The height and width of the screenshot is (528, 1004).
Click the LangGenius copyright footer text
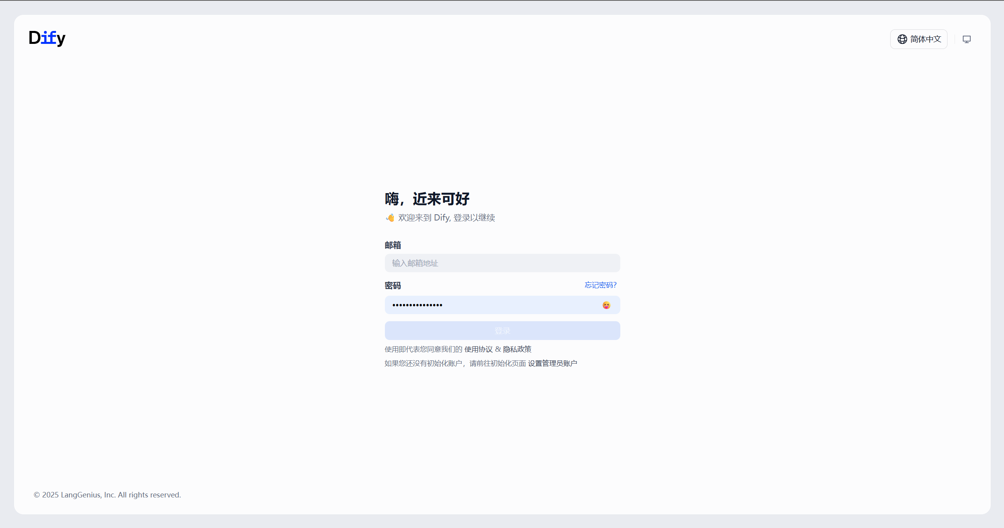tap(107, 495)
